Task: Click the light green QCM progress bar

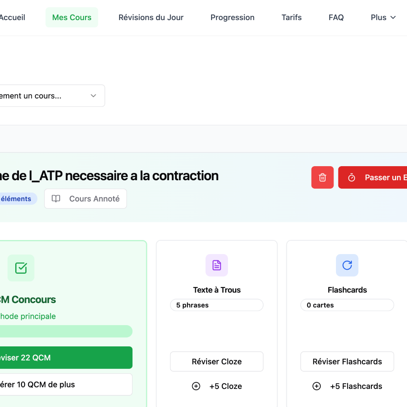Action: 64,332
